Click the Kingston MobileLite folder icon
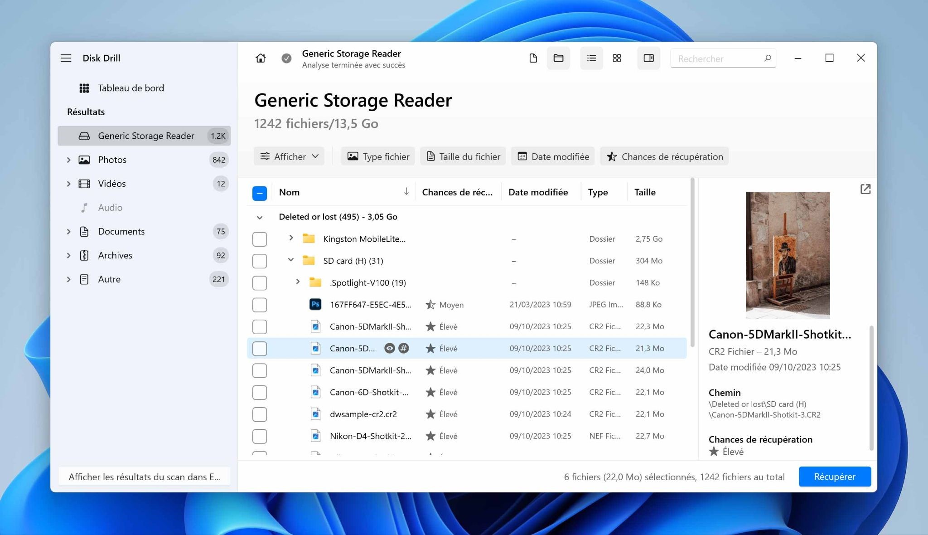The image size is (928, 535). pos(309,238)
